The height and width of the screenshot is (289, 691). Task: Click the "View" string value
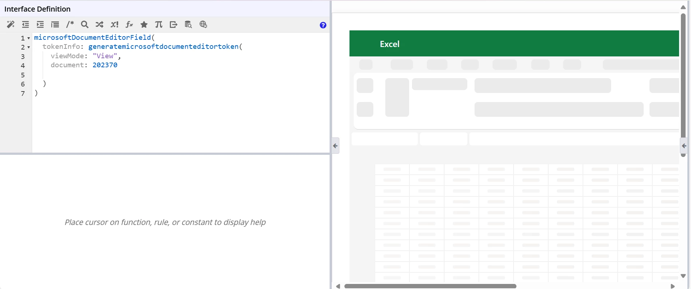(105, 56)
